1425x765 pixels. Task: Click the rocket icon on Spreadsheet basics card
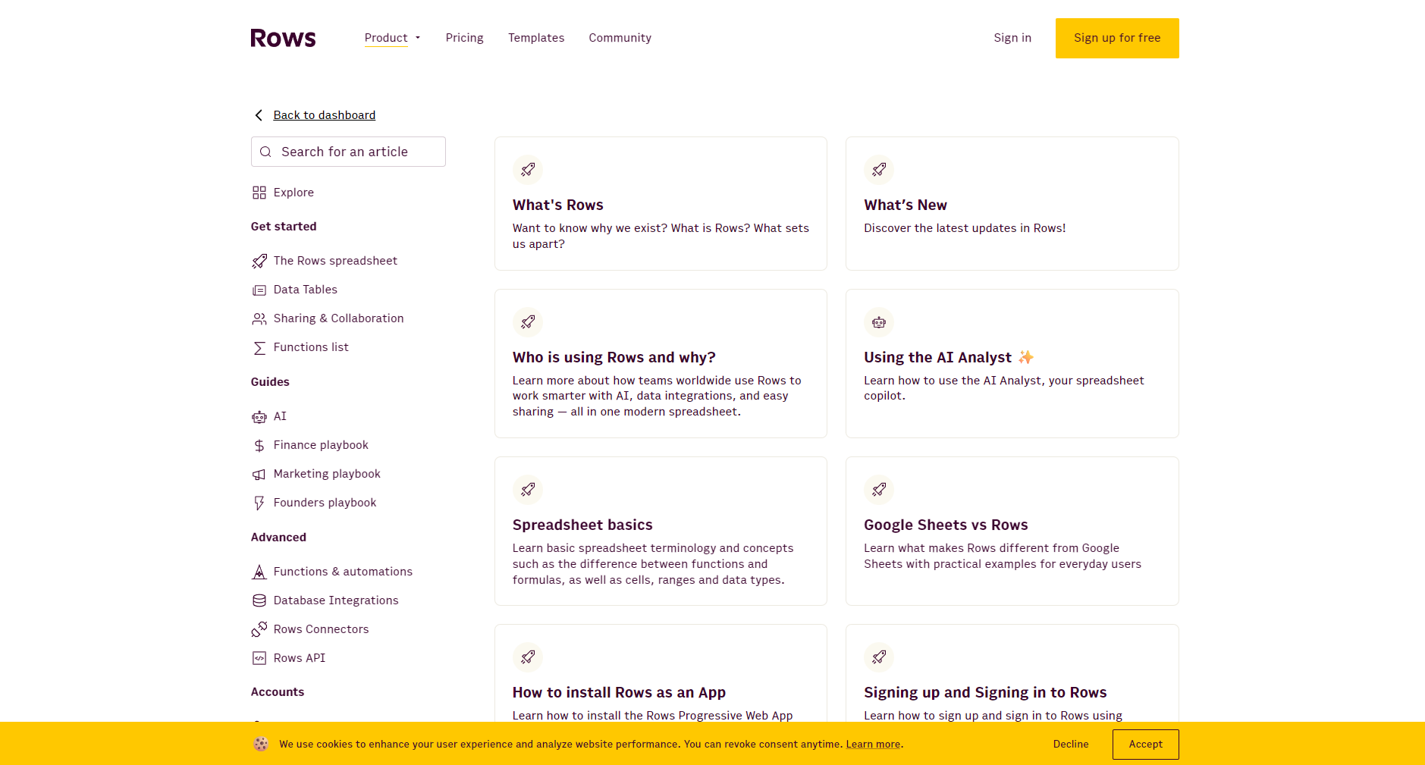click(528, 490)
